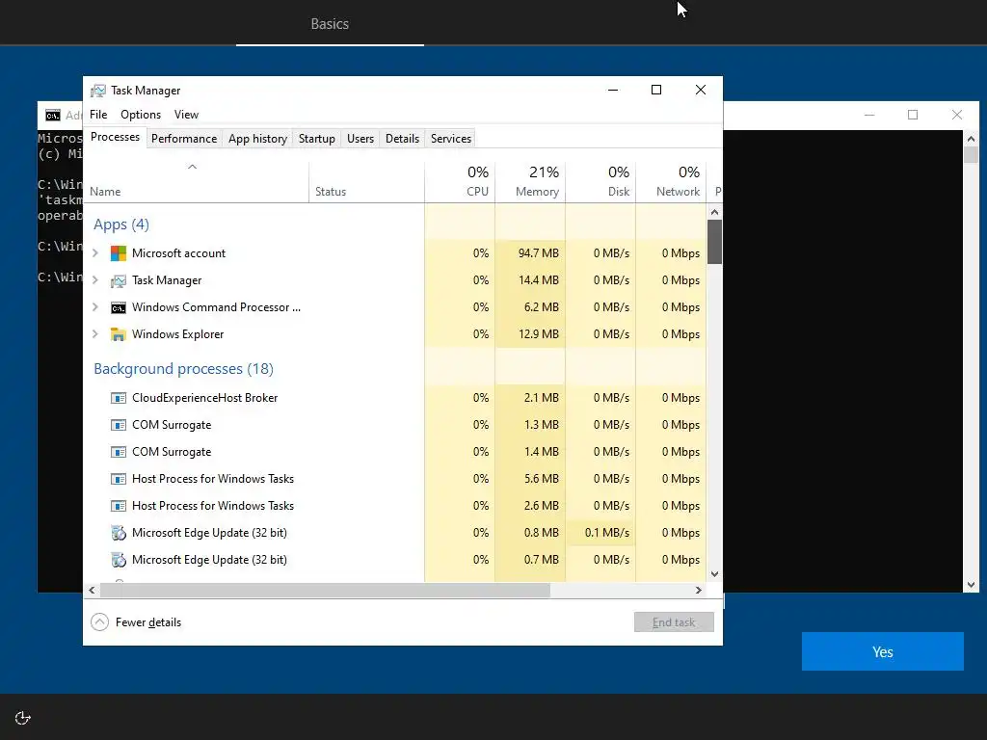The image size is (987, 740).
Task: Switch to the Services tab
Action: pos(451,139)
